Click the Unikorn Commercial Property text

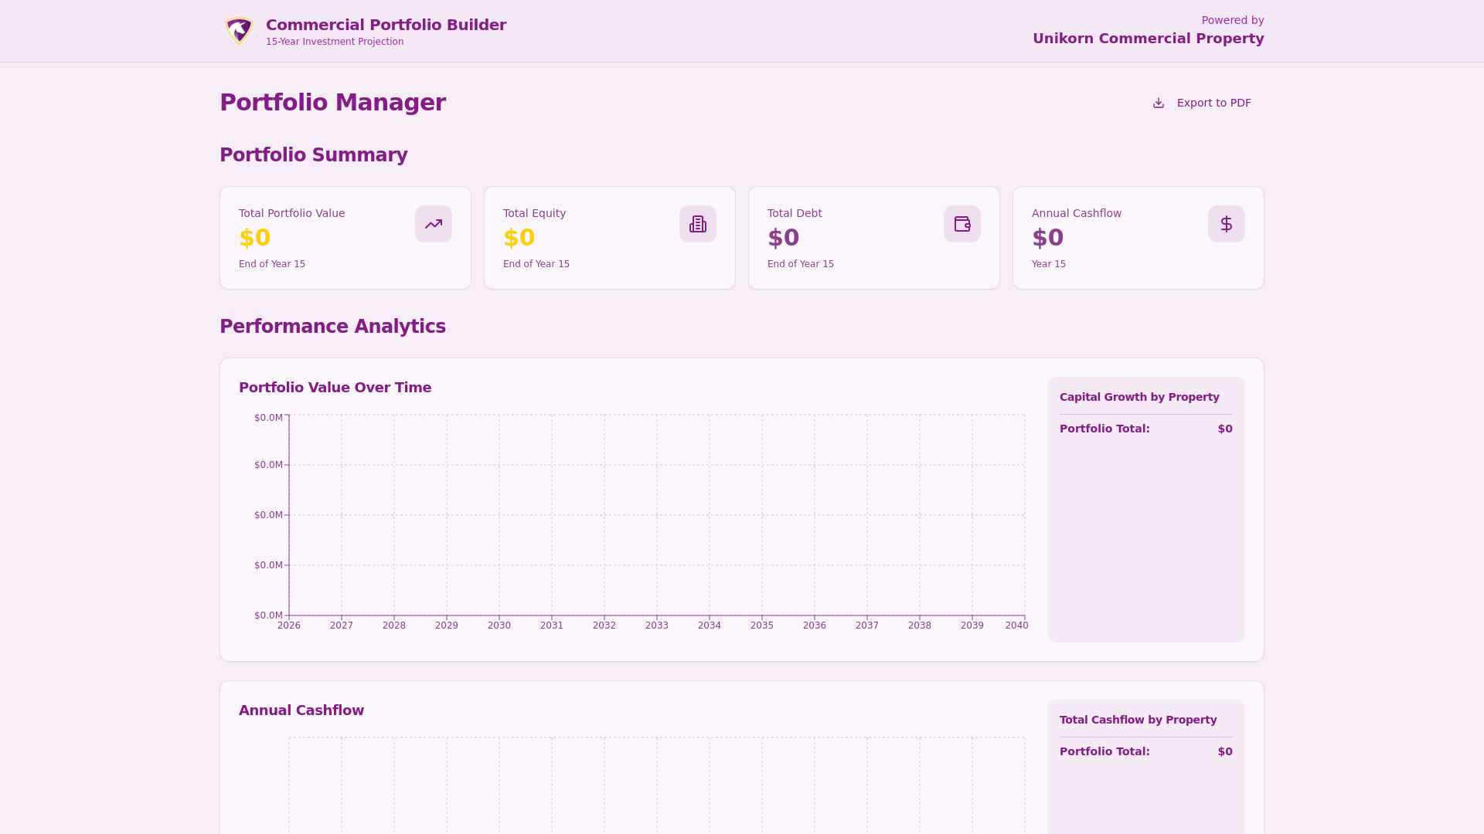point(1149,39)
